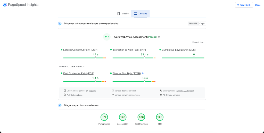Click the Core Web Vitals pulse icon
Image resolution: width=264 pixels, height=133 pixels.
pos(107,37)
